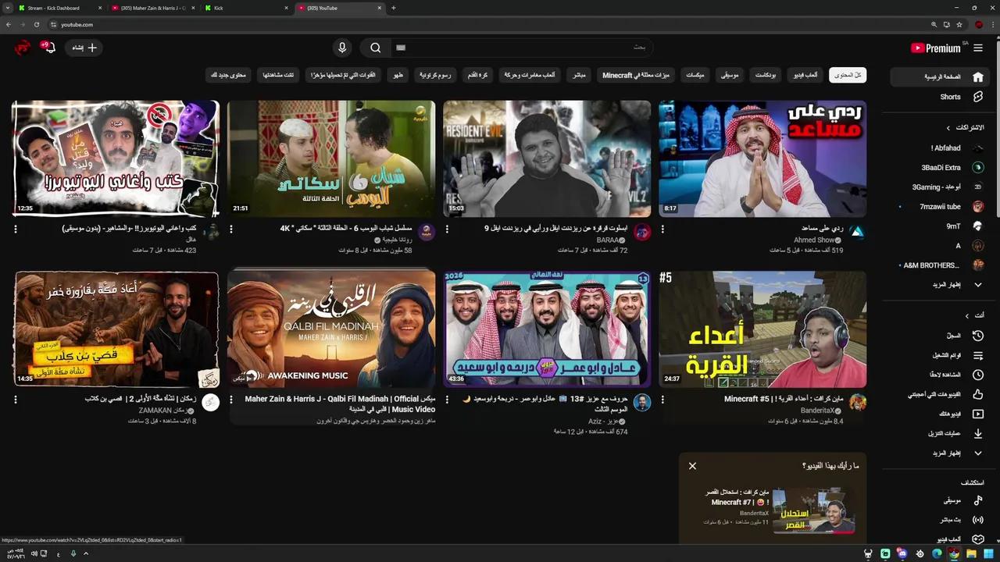Image resolution: width=1000 pixels, height=562 pixels.
Task: Open Windows Start menu
Action: pos(988,553)
